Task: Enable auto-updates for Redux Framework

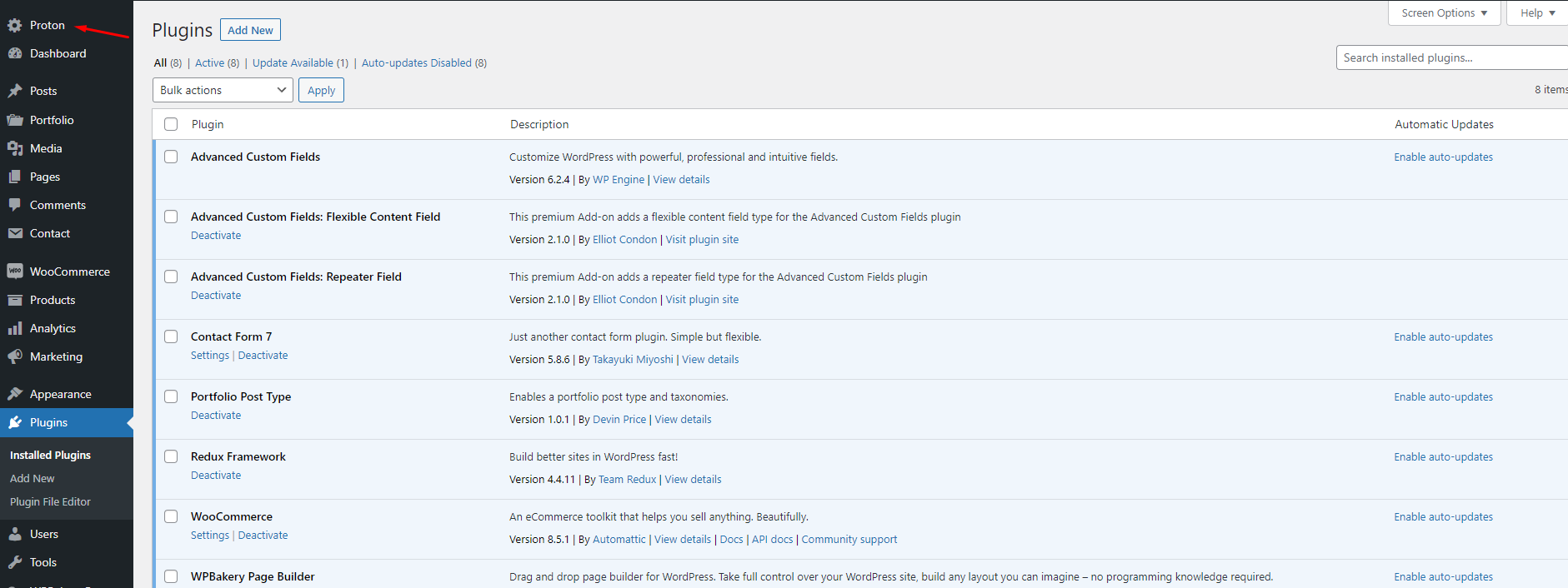Action: coord(1443,457)
